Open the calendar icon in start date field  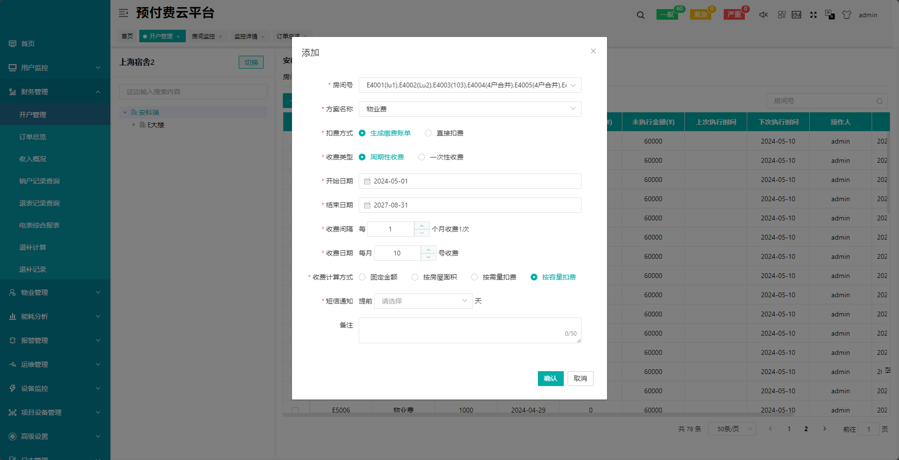point(367,182)
